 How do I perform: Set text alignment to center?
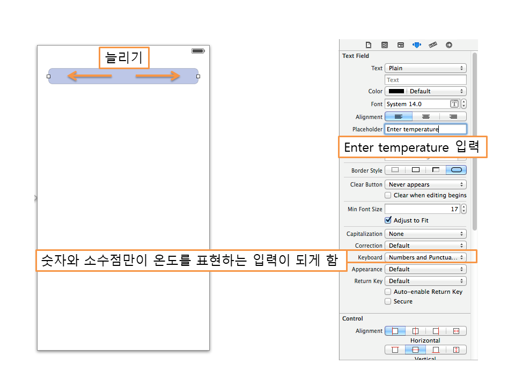[x=425, y=117]
